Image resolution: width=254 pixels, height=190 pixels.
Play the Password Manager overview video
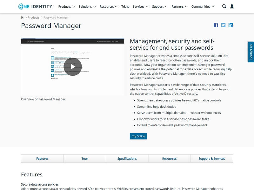point(73,67)
